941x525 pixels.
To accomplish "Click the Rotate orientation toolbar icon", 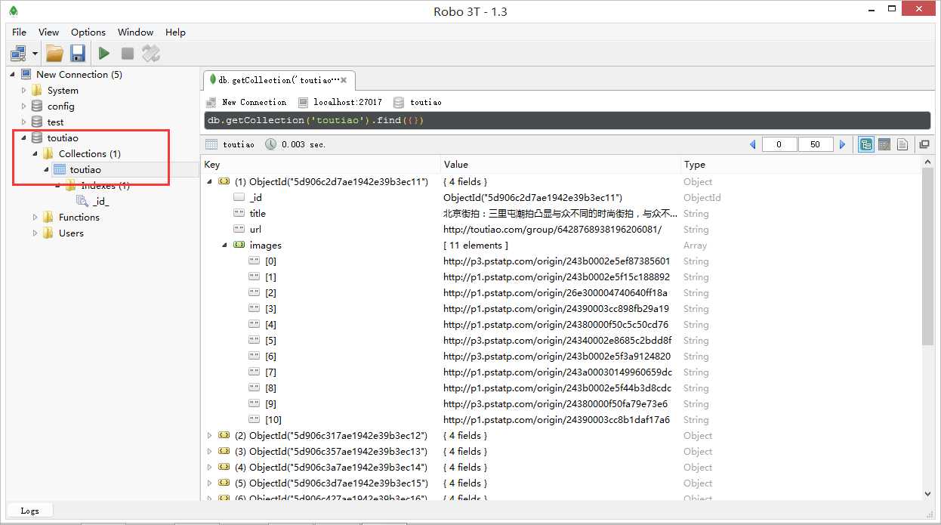I will click(151, 53).
